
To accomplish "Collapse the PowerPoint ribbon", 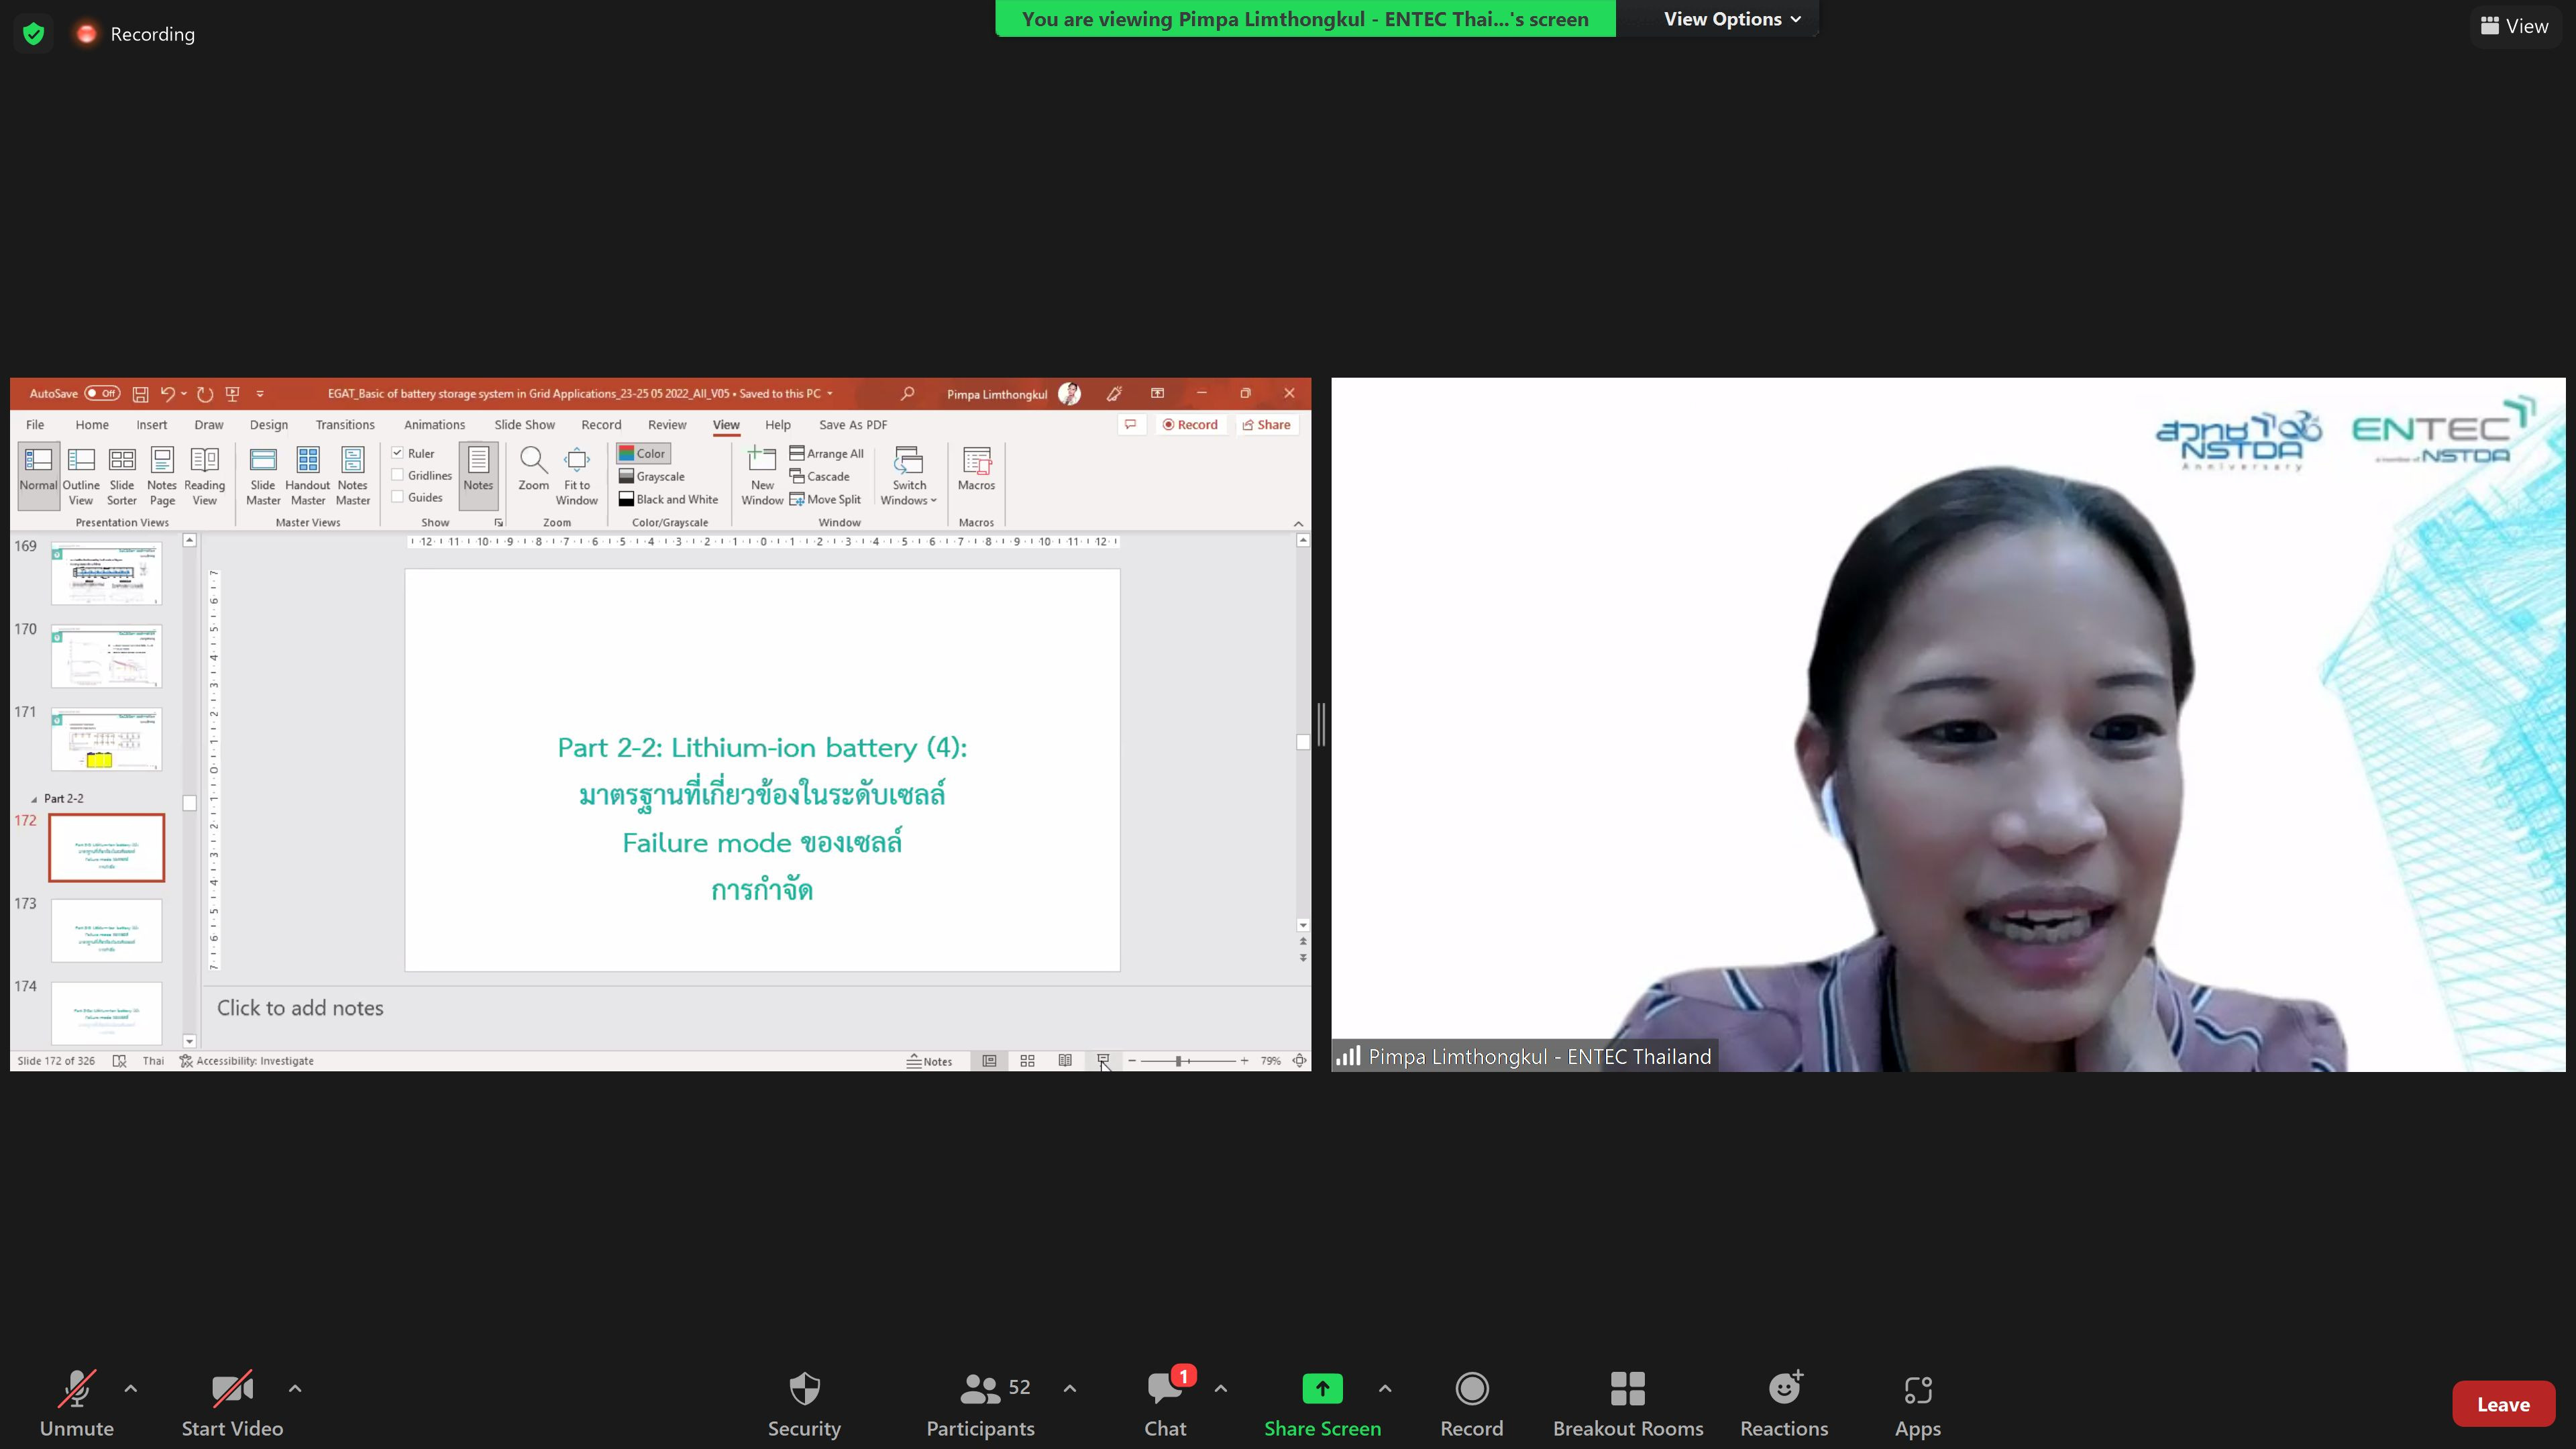I will click(x=1298, y=524).
